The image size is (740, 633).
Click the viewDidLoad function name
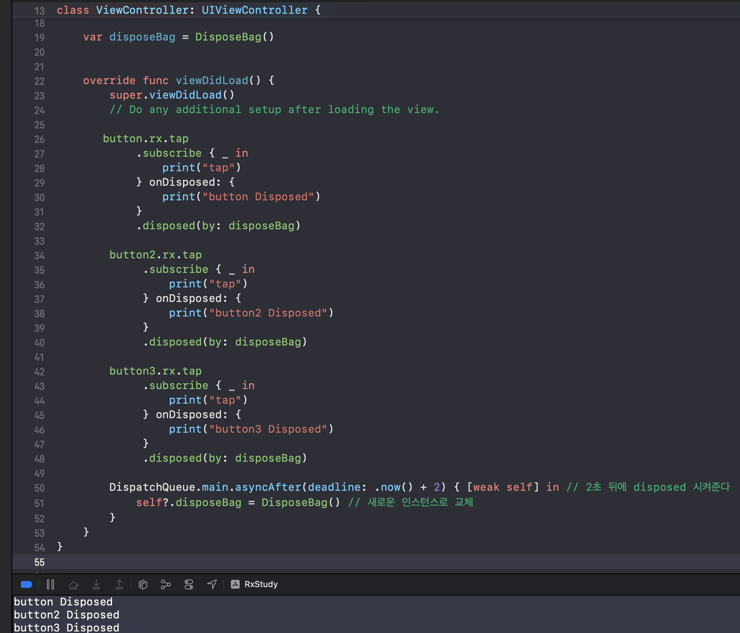pos(212,80)
